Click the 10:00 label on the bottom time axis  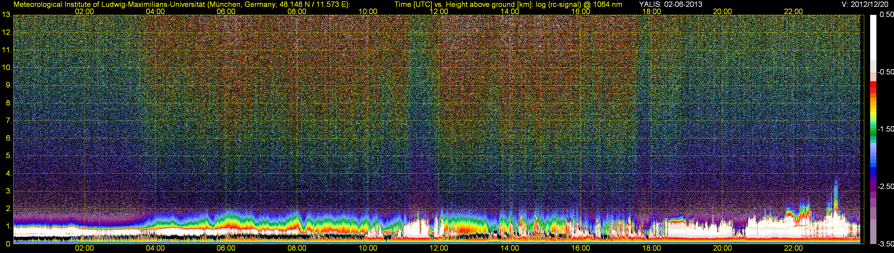(368, 248)
